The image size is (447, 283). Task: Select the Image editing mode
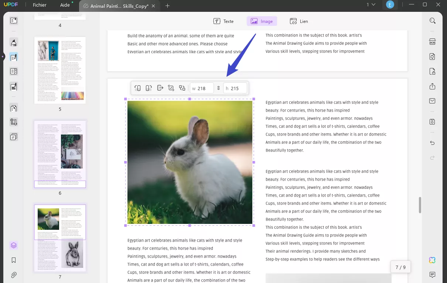(262, 21)
